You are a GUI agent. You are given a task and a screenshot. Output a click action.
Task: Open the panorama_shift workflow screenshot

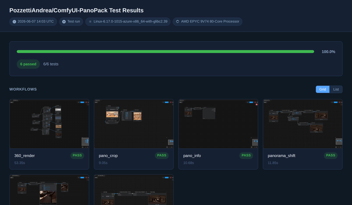click(x=303, y=124)
